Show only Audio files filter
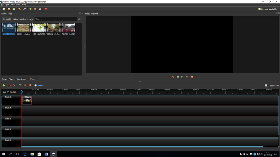The height and width of the screenshot is (157, 280). point(23,19)
